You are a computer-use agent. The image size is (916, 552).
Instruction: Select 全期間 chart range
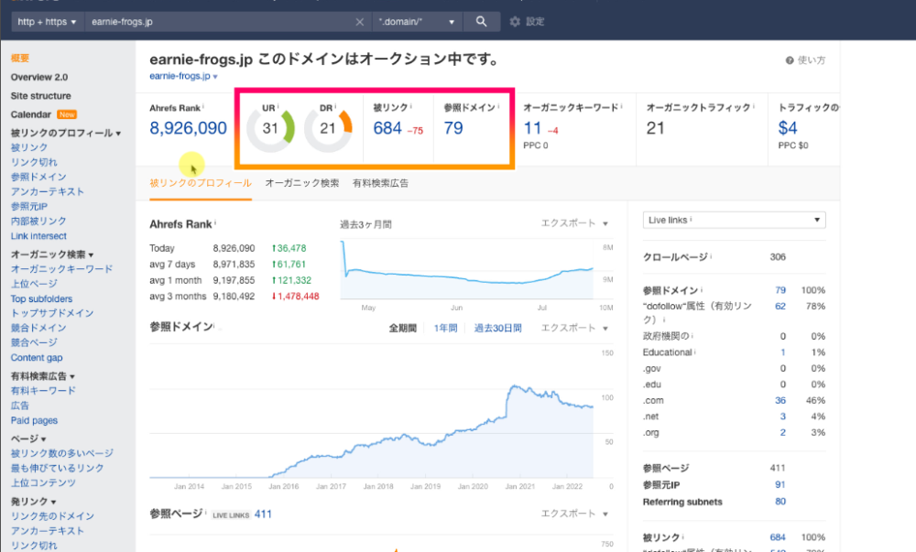[x=402, y=329]
